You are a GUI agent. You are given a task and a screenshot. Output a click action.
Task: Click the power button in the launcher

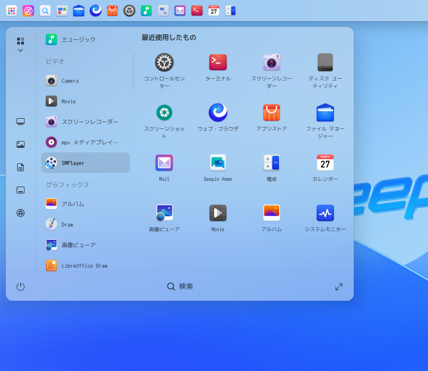point(21,287)
